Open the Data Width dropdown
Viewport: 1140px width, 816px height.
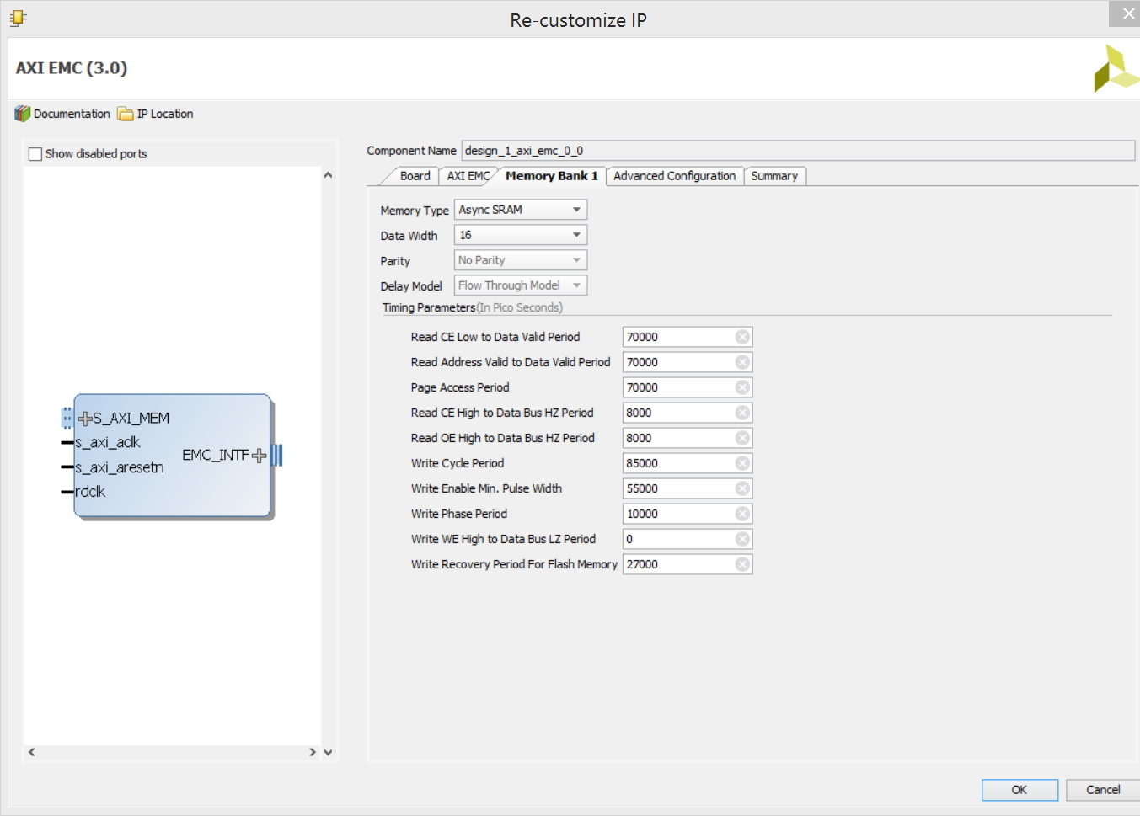[x=521, y=235]
